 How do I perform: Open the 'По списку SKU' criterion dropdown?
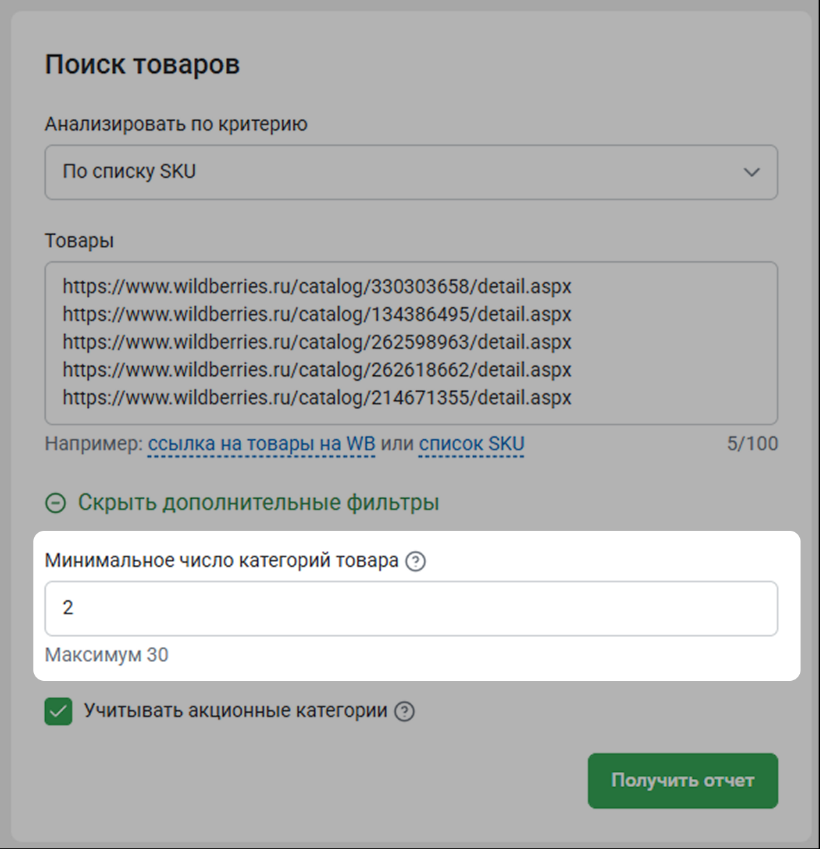410,172
